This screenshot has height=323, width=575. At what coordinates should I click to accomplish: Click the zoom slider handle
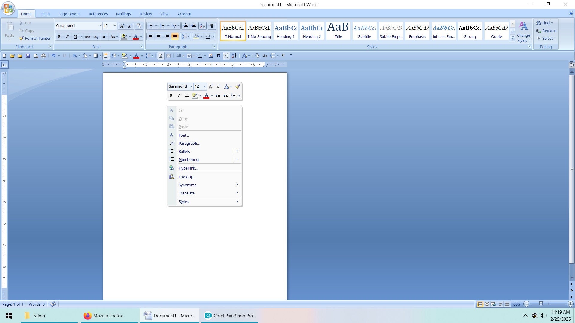[541, 304]
